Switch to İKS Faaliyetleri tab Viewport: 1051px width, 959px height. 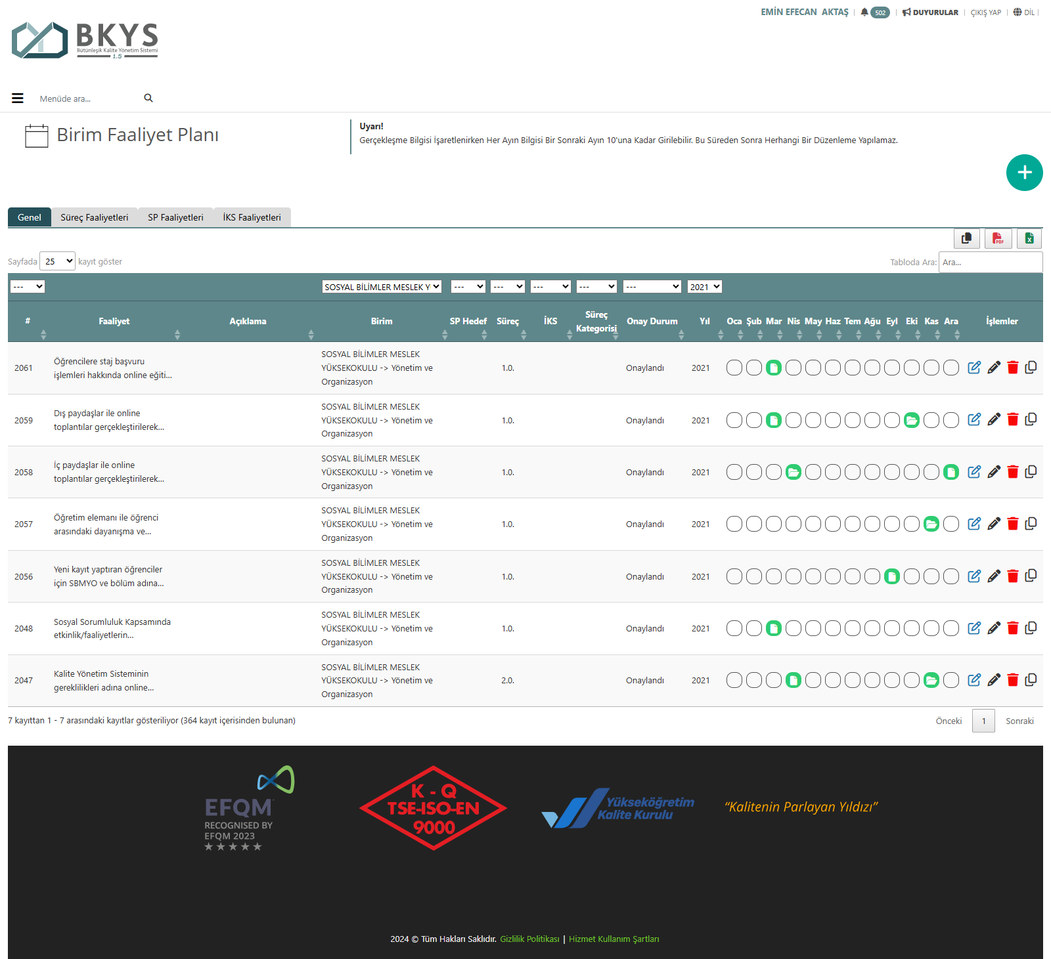252,217
